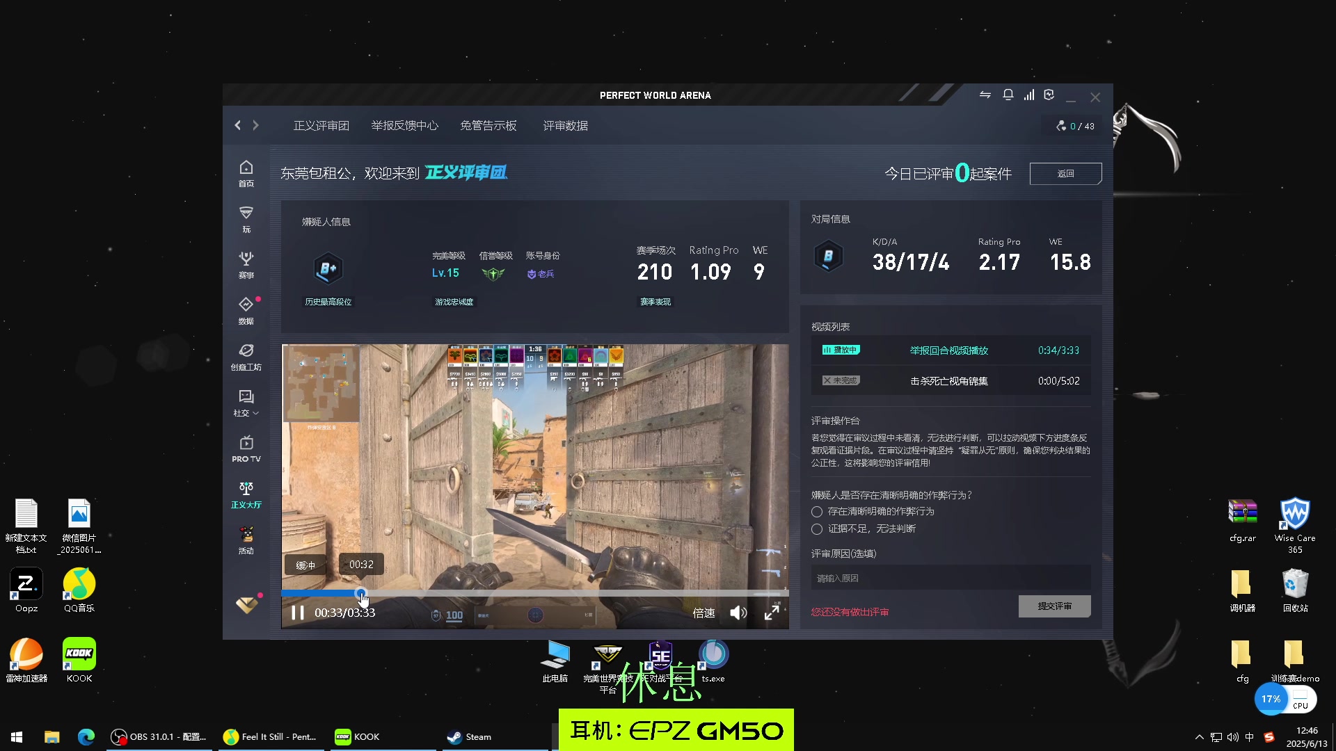1336x751 pixels.
Task: Open 正义大厅 justice hall sidebar icon
Action: [x=246, y=495]
